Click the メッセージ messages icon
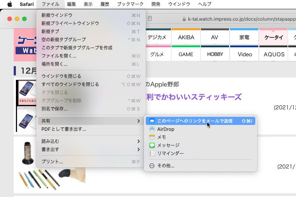Viewport: 296px width, 197px height. point(152,145)
